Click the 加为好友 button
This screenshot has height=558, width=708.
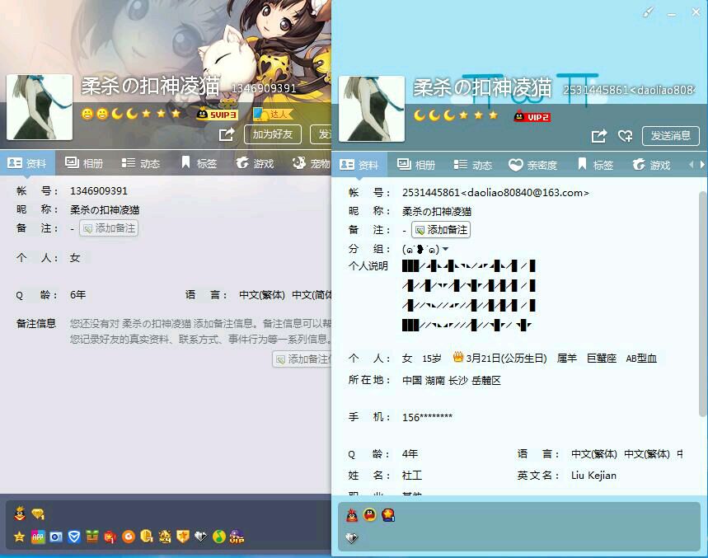pyautogui.click(x=272, y=134)
